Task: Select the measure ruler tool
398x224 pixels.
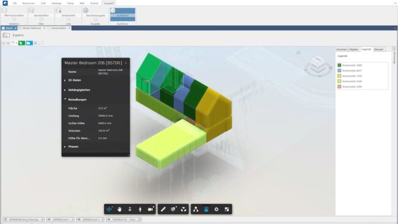Action: coord(163,209)
